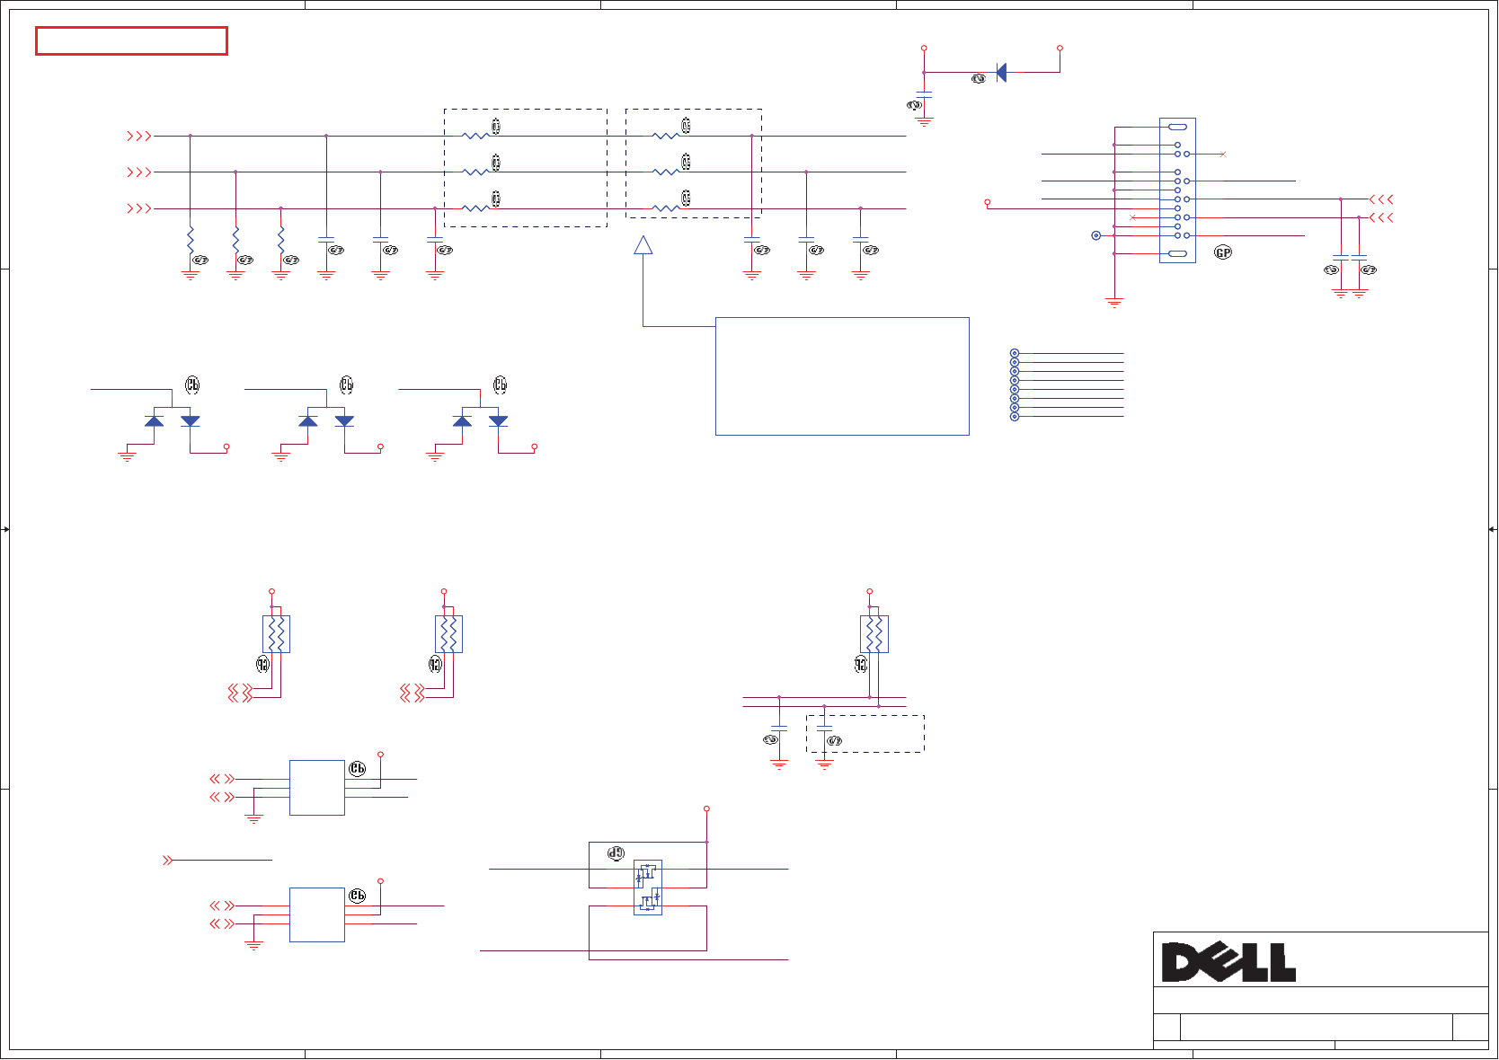Click ground symbol beneath the connector
The image size is (1499, 1060).
coord(1114,304)
